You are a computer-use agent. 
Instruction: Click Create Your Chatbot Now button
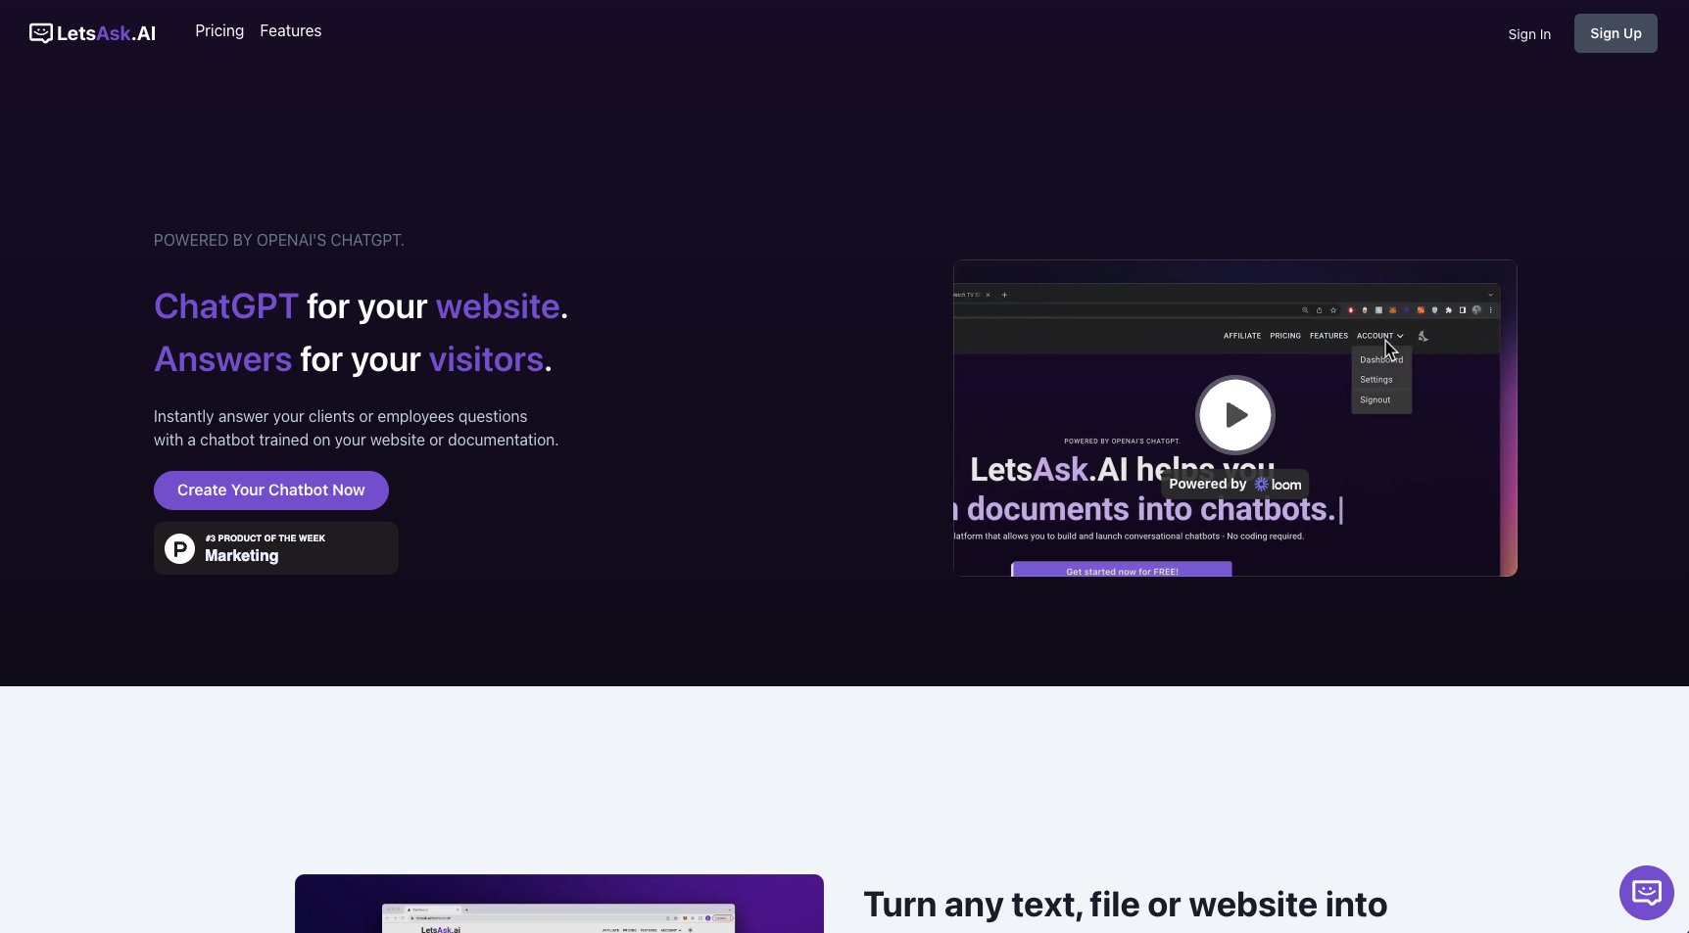271,490
